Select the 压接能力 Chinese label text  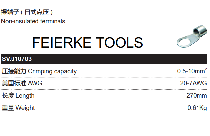coord(14,71)
